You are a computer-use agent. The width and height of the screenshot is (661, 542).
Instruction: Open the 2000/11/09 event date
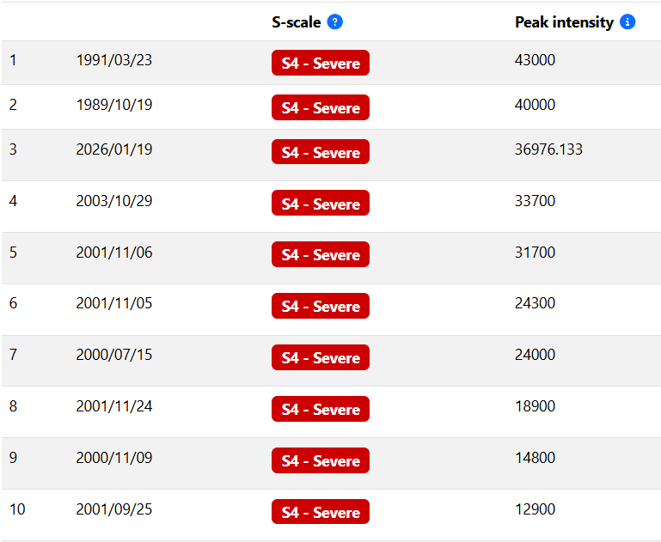[x=114, y=458]
